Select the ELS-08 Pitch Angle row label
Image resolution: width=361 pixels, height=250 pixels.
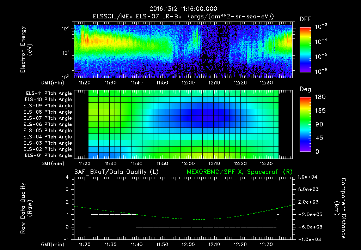tap(48, 112)
